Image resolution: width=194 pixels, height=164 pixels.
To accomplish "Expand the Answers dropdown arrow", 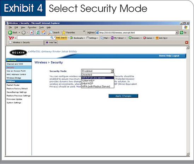I will click(141, 38).
